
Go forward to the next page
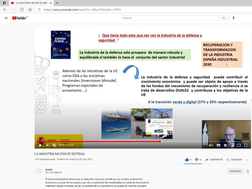pos(14,10)
